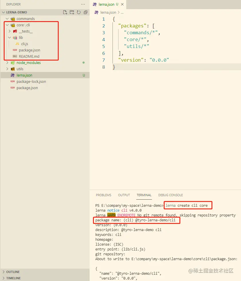This screenshot has height=281, width=241.
Task: Switch to the TERMINAL panel tab
Action: pyautogui.click(x=144, y=195)
